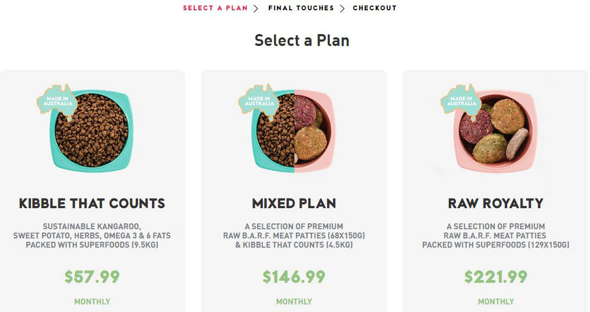
Task: Click the Made in Australia badge on Raw Royalty
Action: point(461,101)
